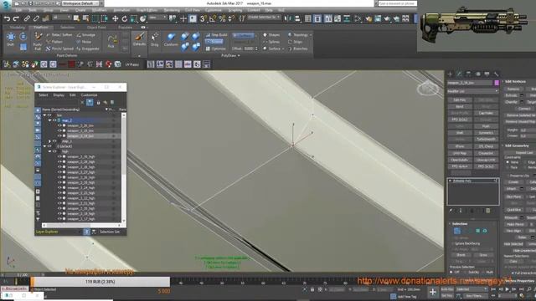Click the Mirror tool icon
Image resolution: width=536 pixels, height=301 pixels.
tap(288, 18)
